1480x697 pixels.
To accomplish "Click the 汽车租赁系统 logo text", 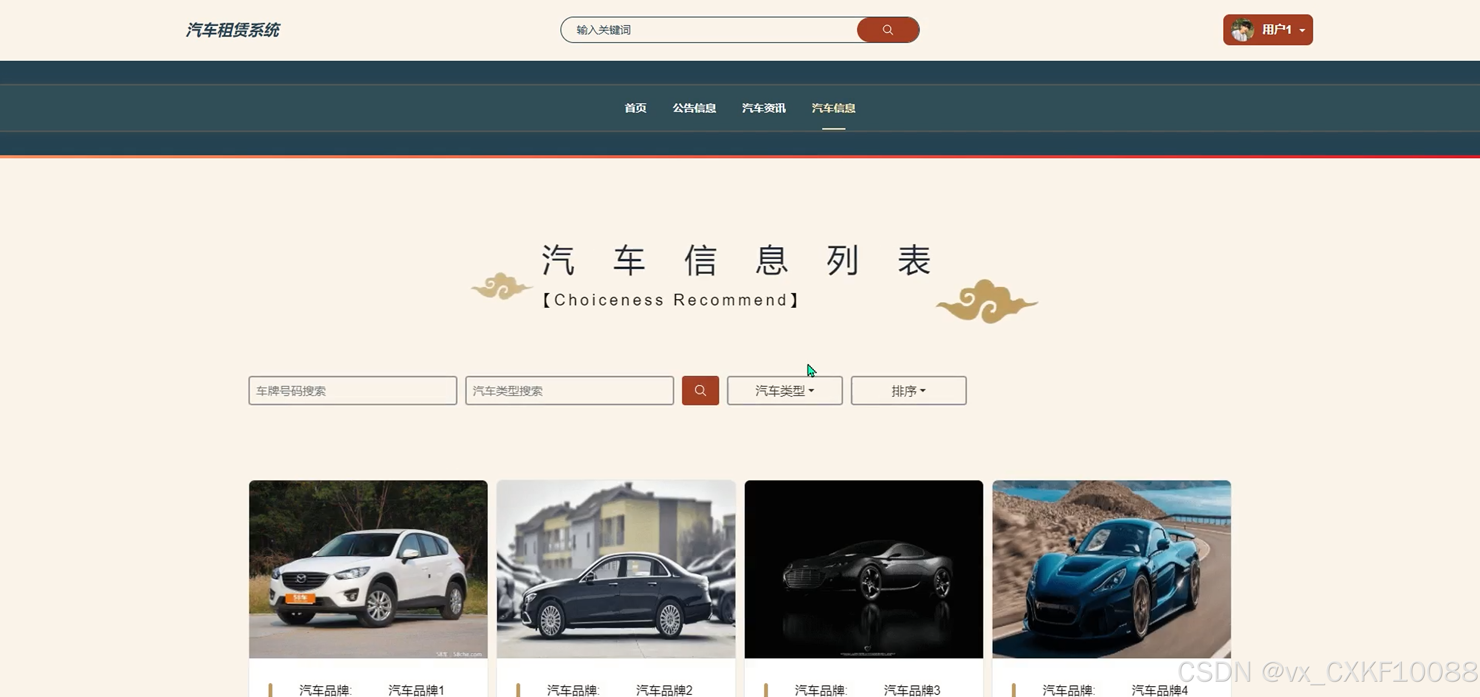I will [x=232, y=30].
